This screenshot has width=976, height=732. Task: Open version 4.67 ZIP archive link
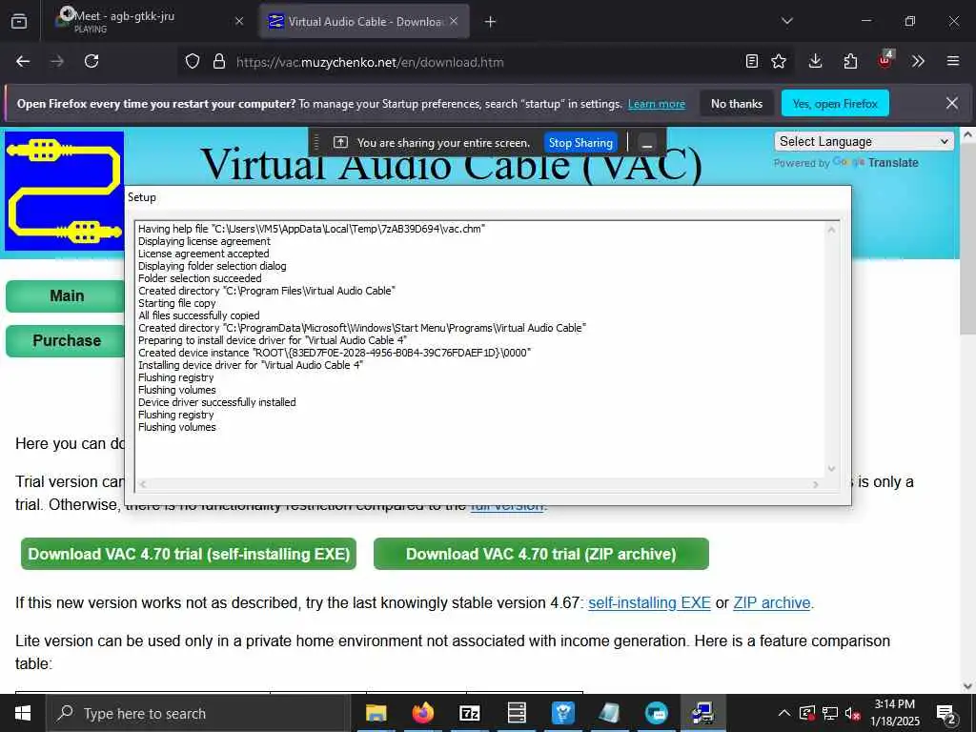tap(772, 602)
